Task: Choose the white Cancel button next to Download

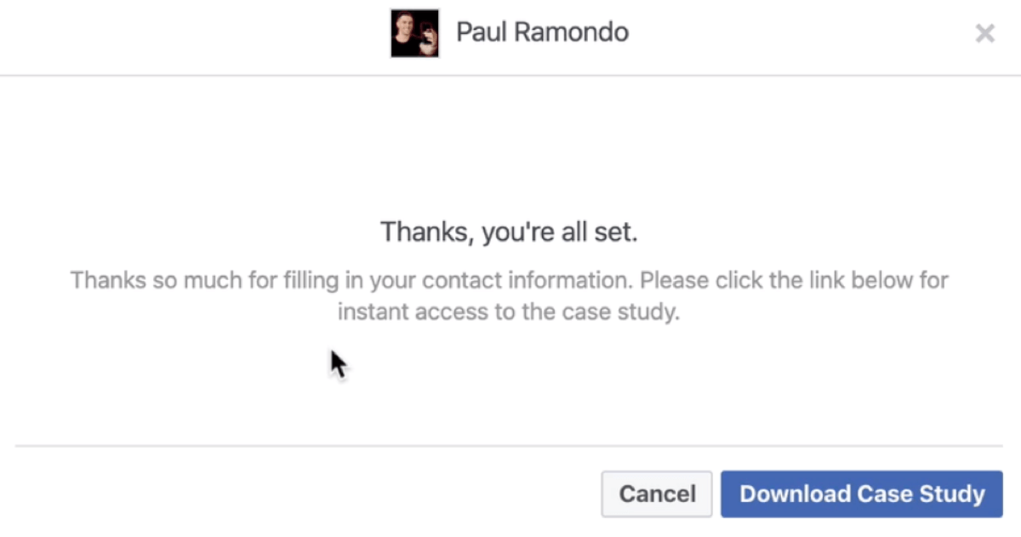Action: pos(657,494)
